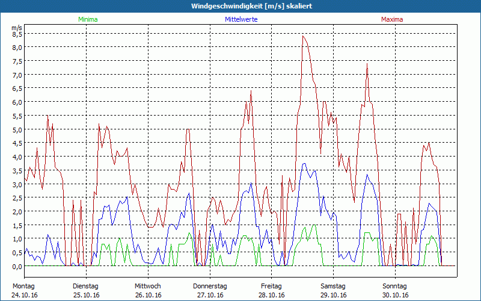
Task: Click the chart title 'Windgeschwindigkeit [m/s] skaliert'
Action: (x=251, y=6)
